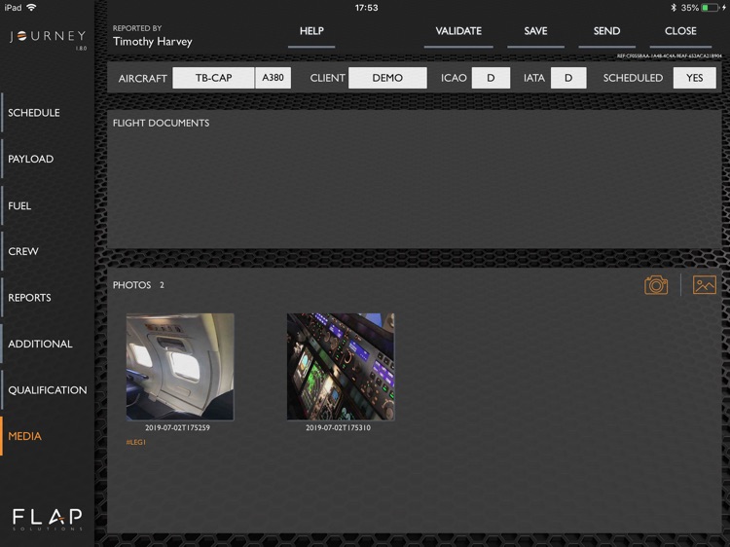Select the TB-CAP aircraft registration field
The image size is (730, 547).
[x=214, y=78]
